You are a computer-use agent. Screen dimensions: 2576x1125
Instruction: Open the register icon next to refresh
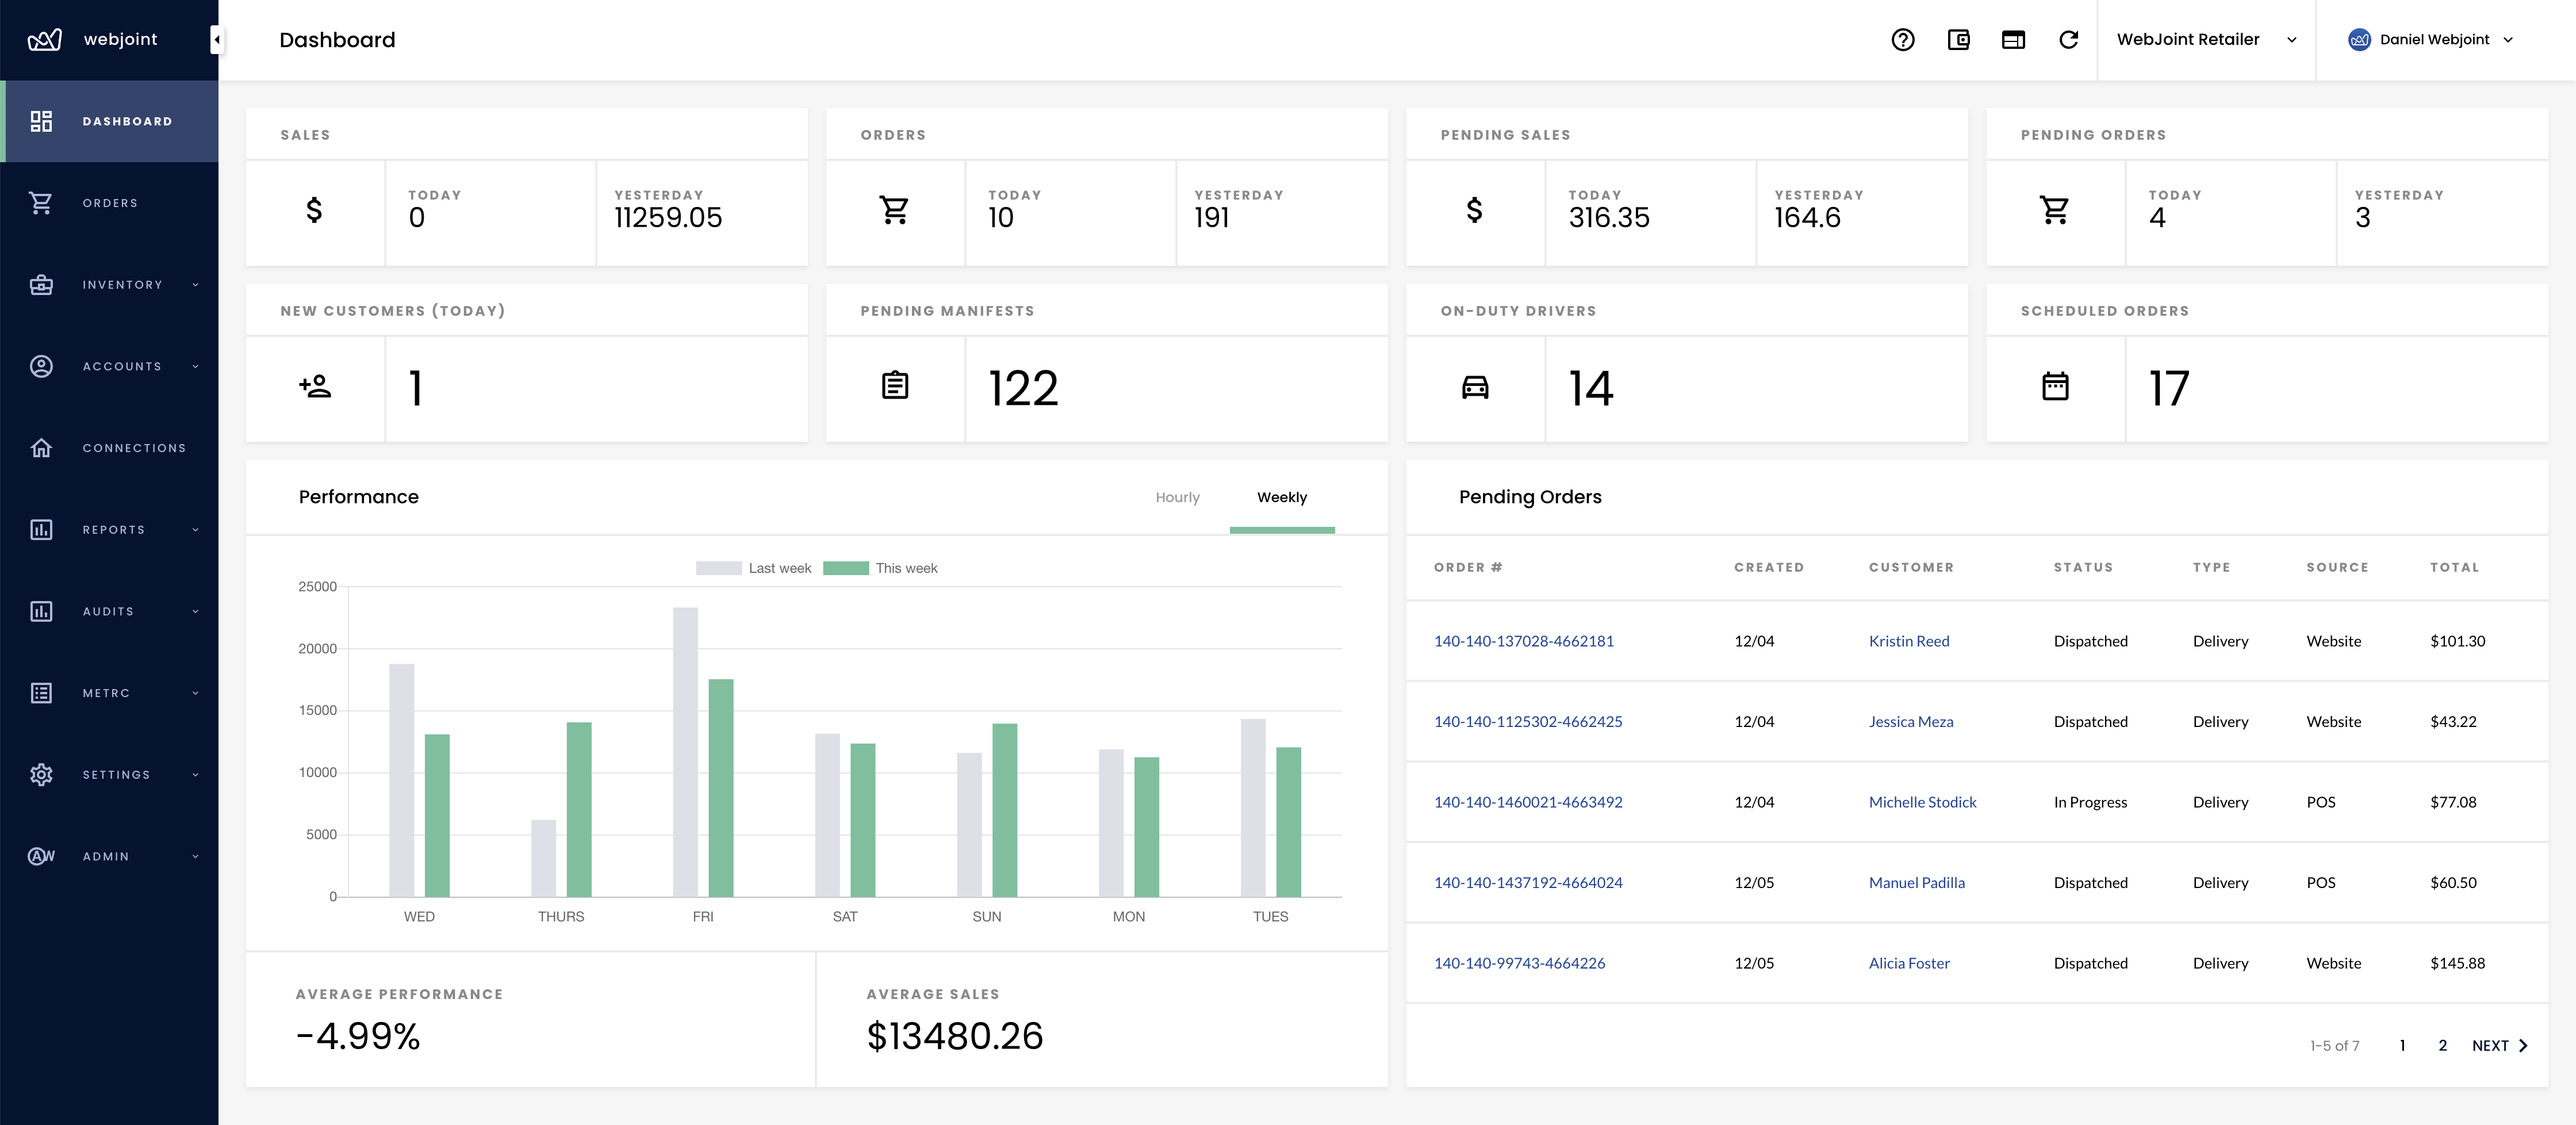coord(2014,40)
